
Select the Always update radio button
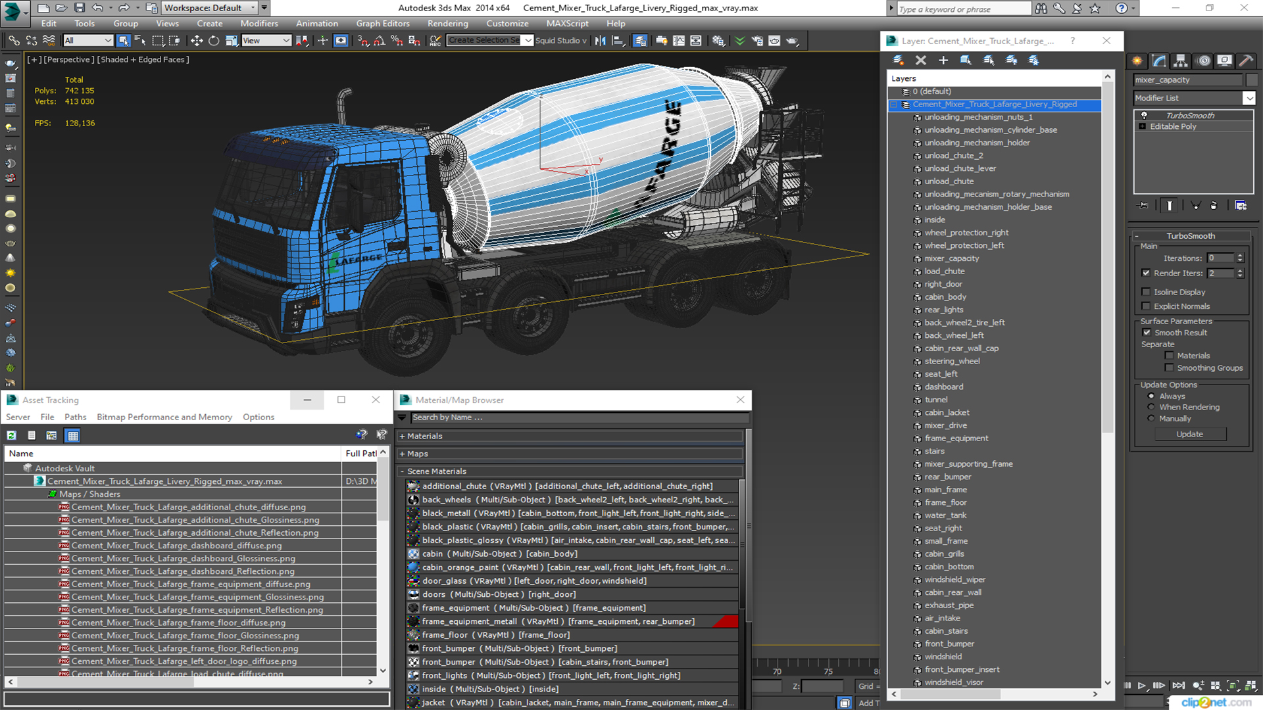coord(1151,396)
